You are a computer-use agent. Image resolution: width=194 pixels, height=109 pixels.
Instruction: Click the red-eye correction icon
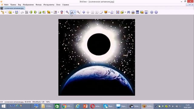point(62,12)
